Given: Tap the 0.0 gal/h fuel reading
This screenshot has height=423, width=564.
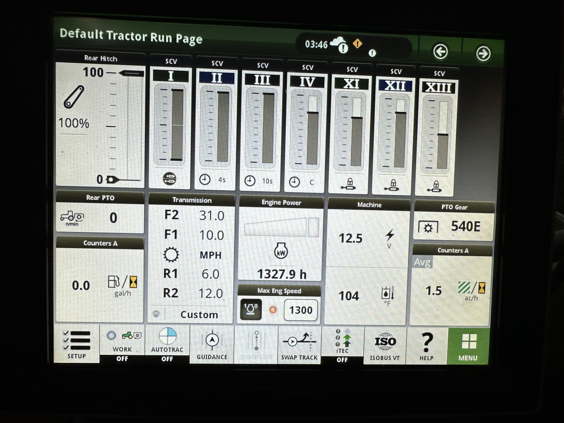Looking at the screenshot, I should (81, 286).
